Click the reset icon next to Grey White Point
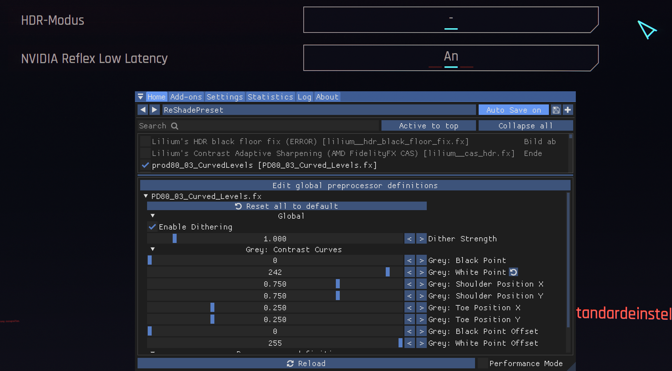 pos(513,272)
